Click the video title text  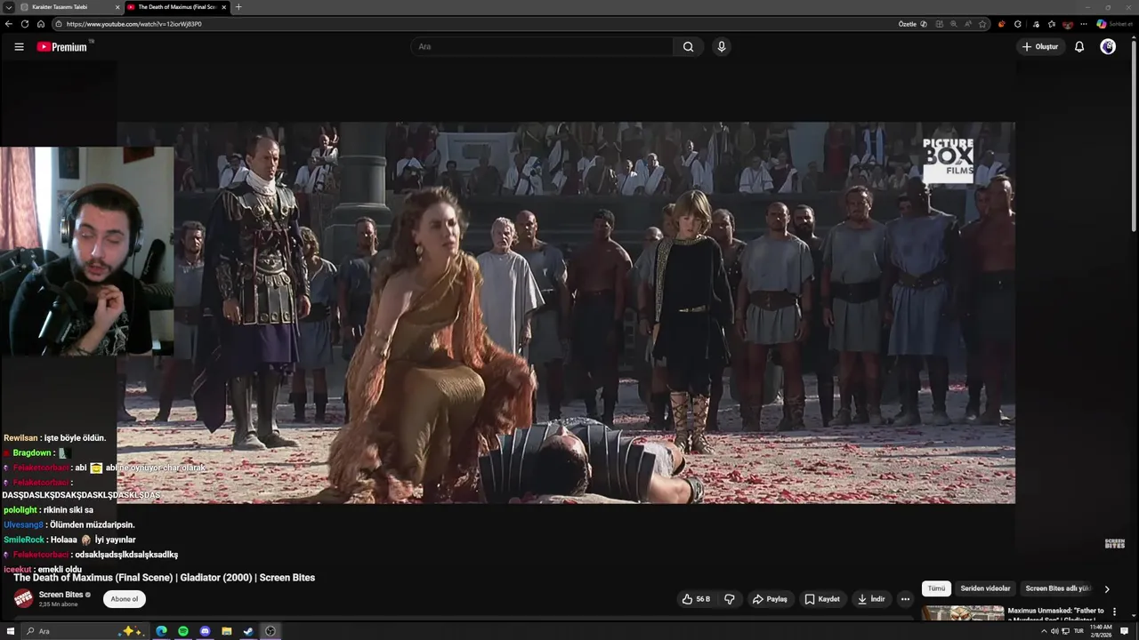click(x=164, y=578)
